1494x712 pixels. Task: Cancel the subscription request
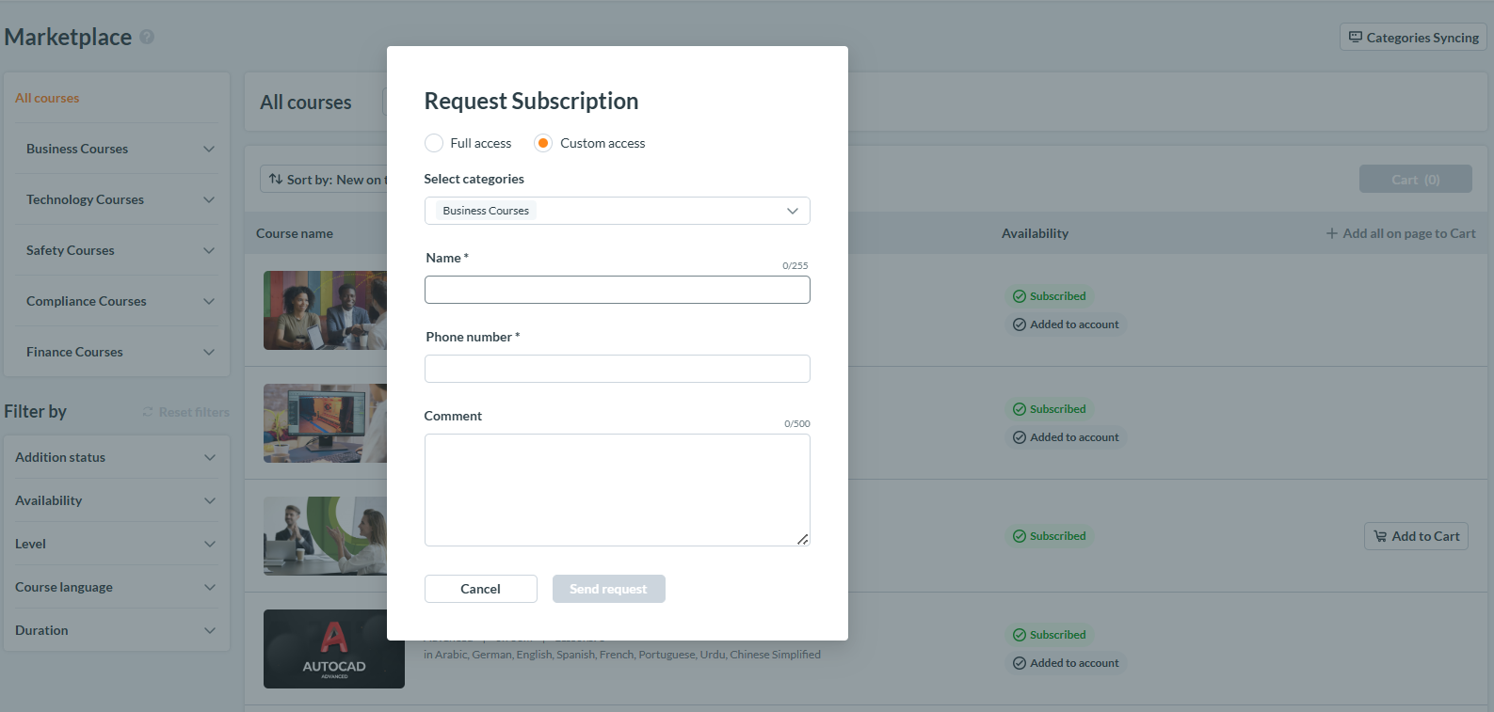(x=481, y=589)
